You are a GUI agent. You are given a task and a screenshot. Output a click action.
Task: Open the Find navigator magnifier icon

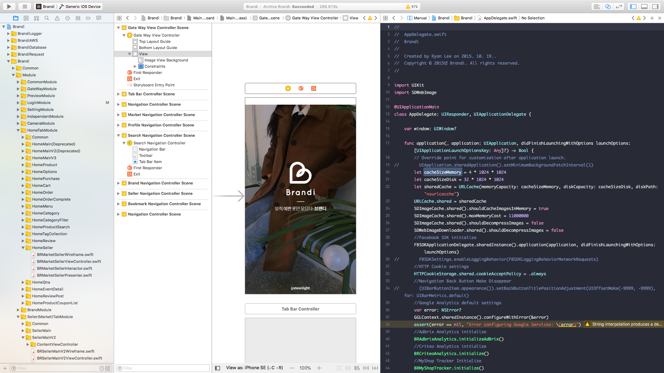pos(47,18)
